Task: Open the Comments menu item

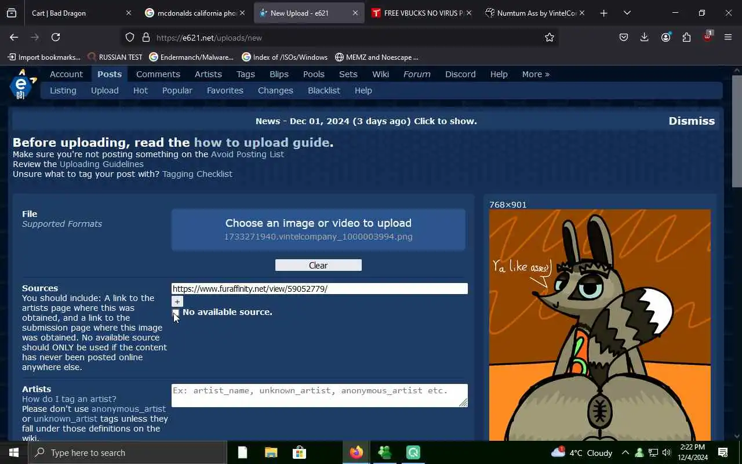Action: click(158, 74)
